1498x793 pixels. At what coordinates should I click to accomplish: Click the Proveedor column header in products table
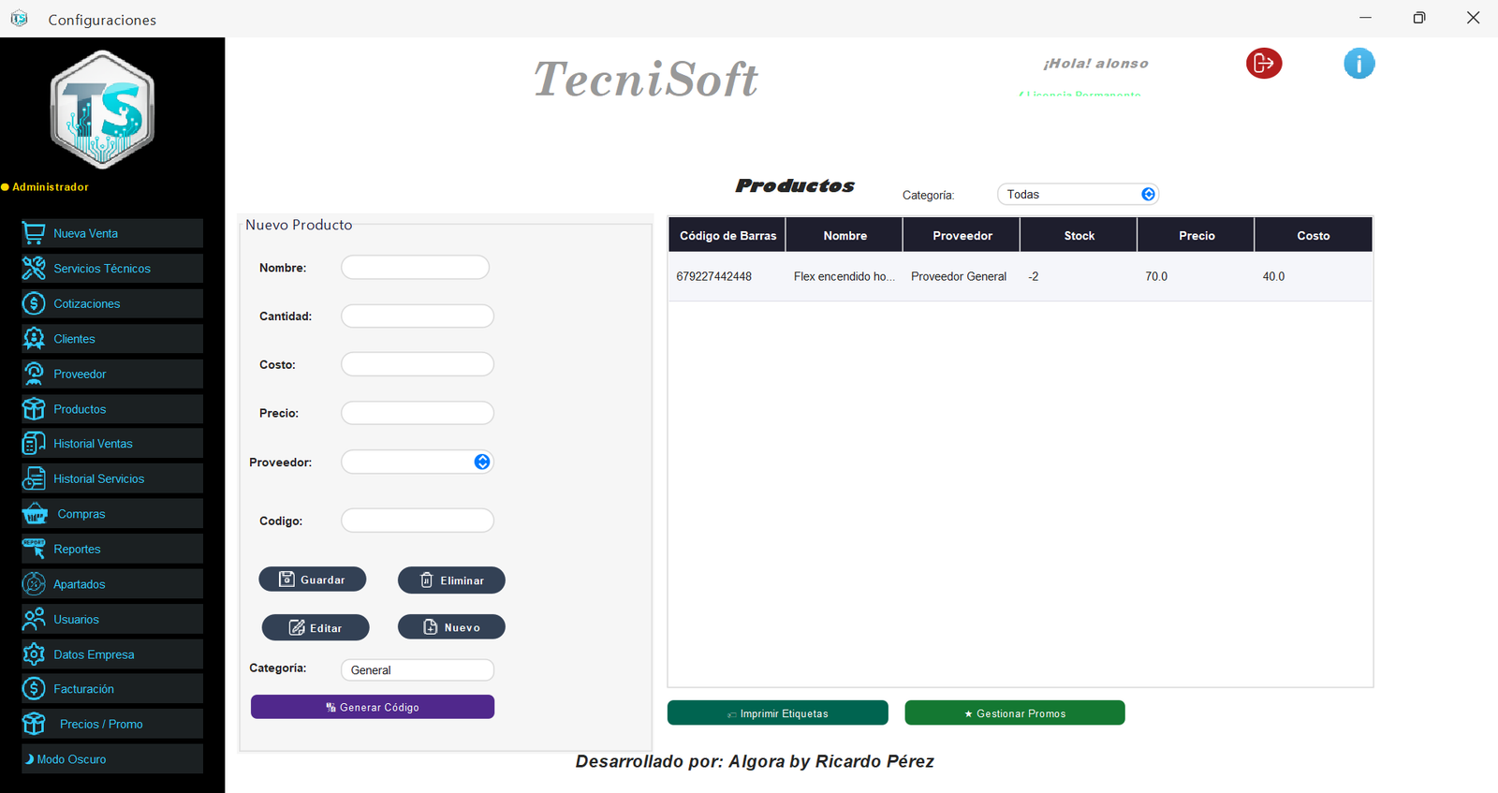click(x=962, y=235)
